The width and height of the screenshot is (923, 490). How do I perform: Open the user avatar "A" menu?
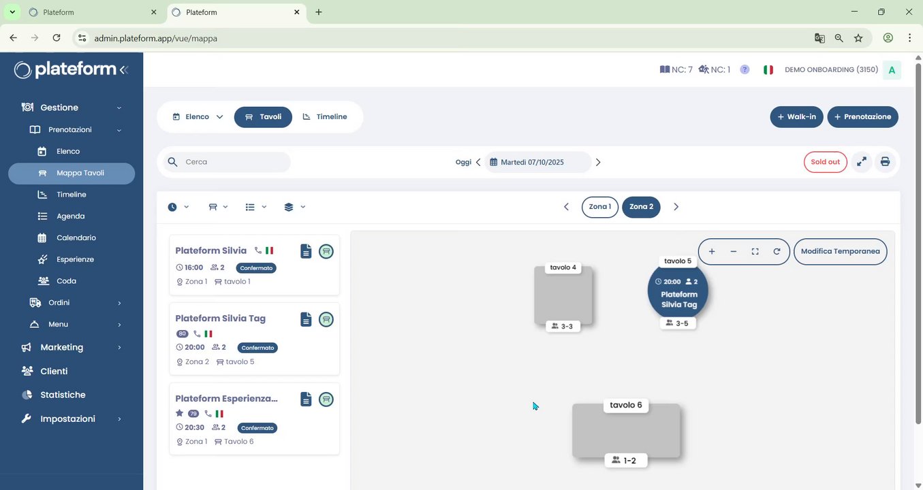[x=892, y=69]
